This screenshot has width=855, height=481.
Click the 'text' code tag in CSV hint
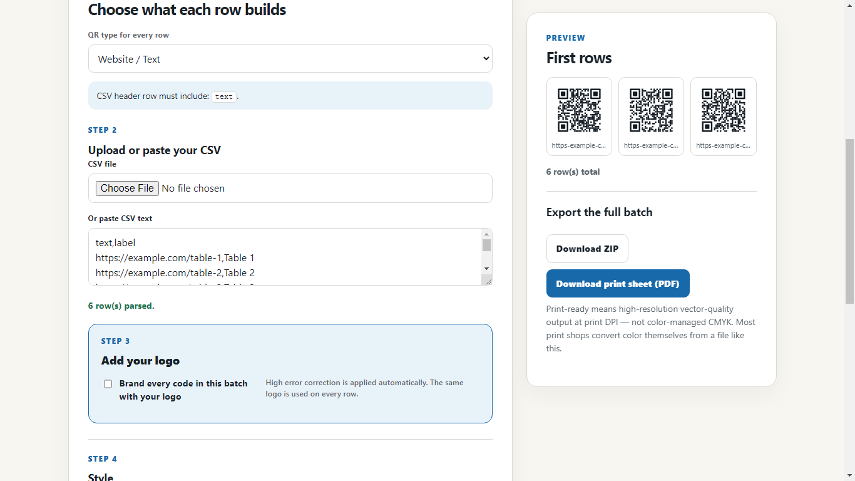[224, 96]
